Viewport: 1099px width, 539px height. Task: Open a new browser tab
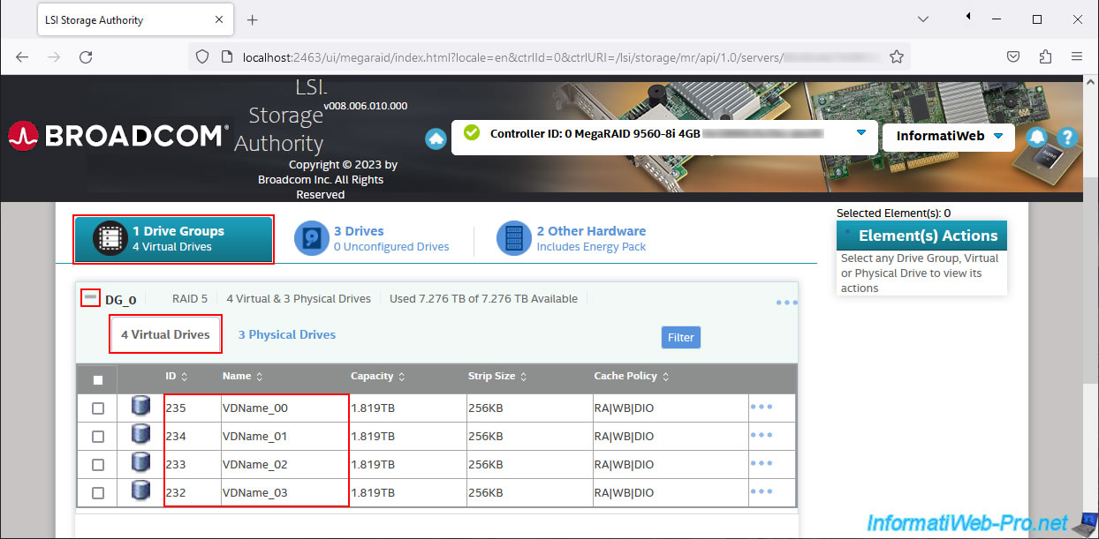(252, 19)
